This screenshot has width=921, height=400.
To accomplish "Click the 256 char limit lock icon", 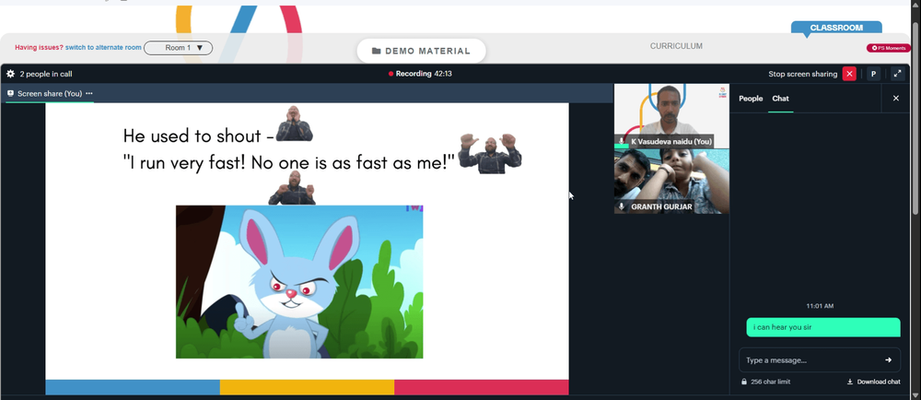I will click(744, 382).
